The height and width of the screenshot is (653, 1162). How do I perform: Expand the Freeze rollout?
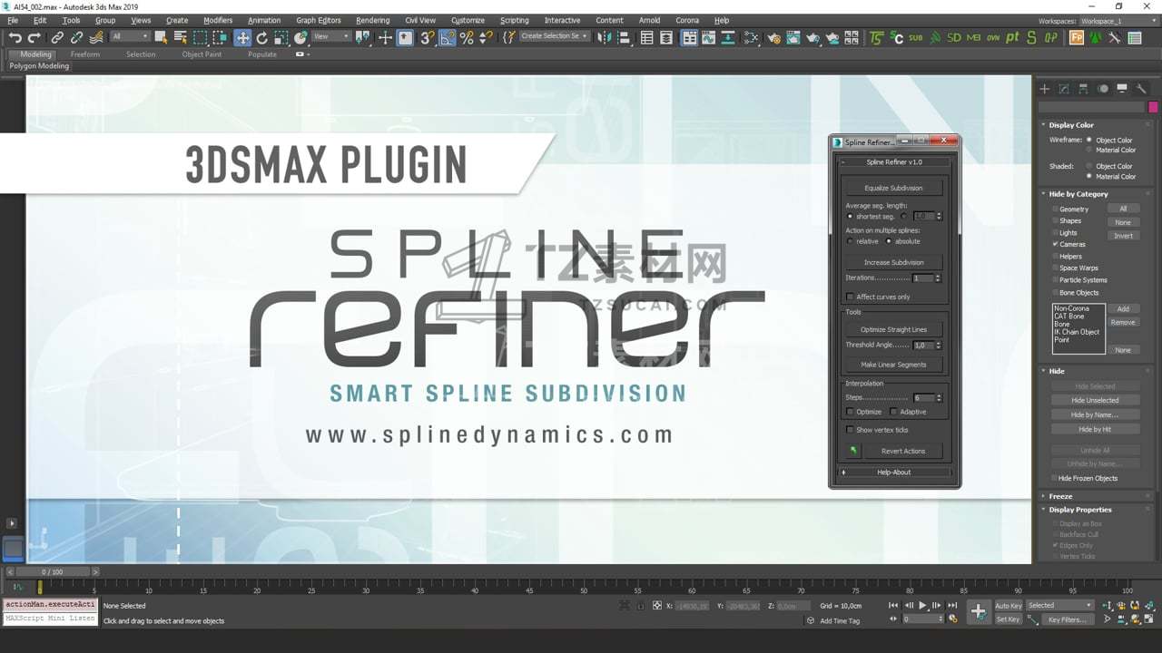pos(1060,496)
